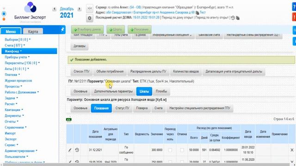Click the address link with Сахарова

[150, 12]
